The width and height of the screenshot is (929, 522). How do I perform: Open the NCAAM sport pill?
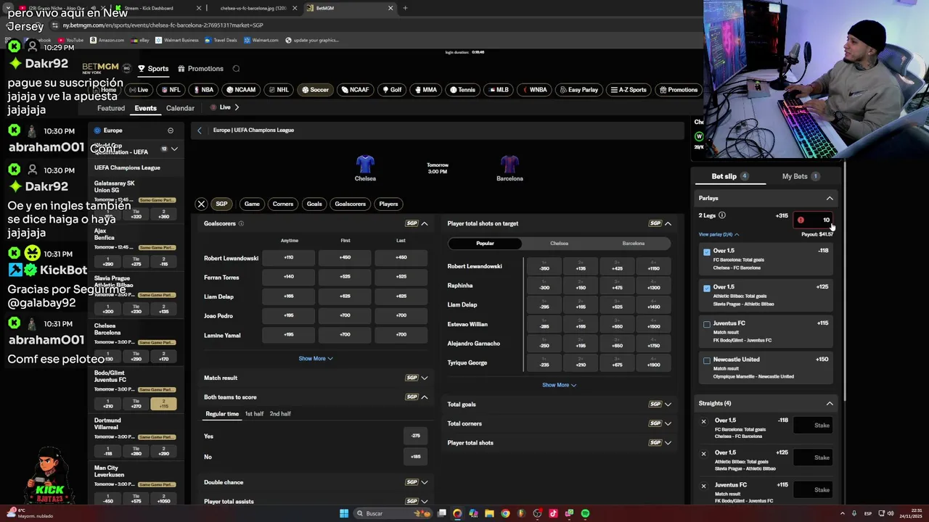tap(241, 90)
